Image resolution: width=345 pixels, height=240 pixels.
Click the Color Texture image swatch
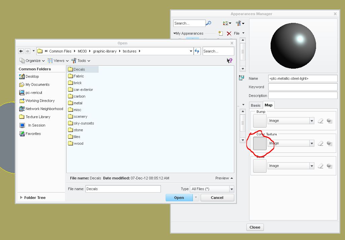pos(260,143)
